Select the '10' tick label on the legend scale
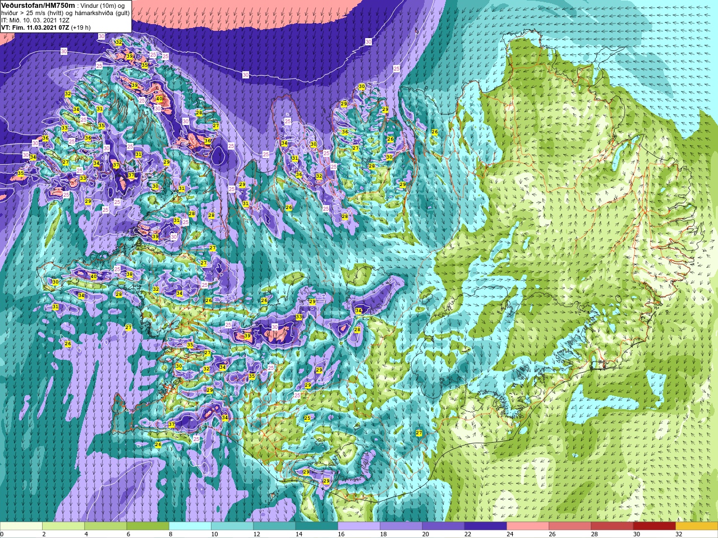 click(x=214, y=534)
